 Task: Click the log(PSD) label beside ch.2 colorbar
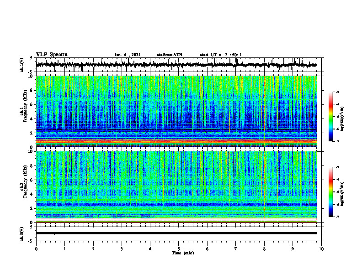(x=342, y=194)
